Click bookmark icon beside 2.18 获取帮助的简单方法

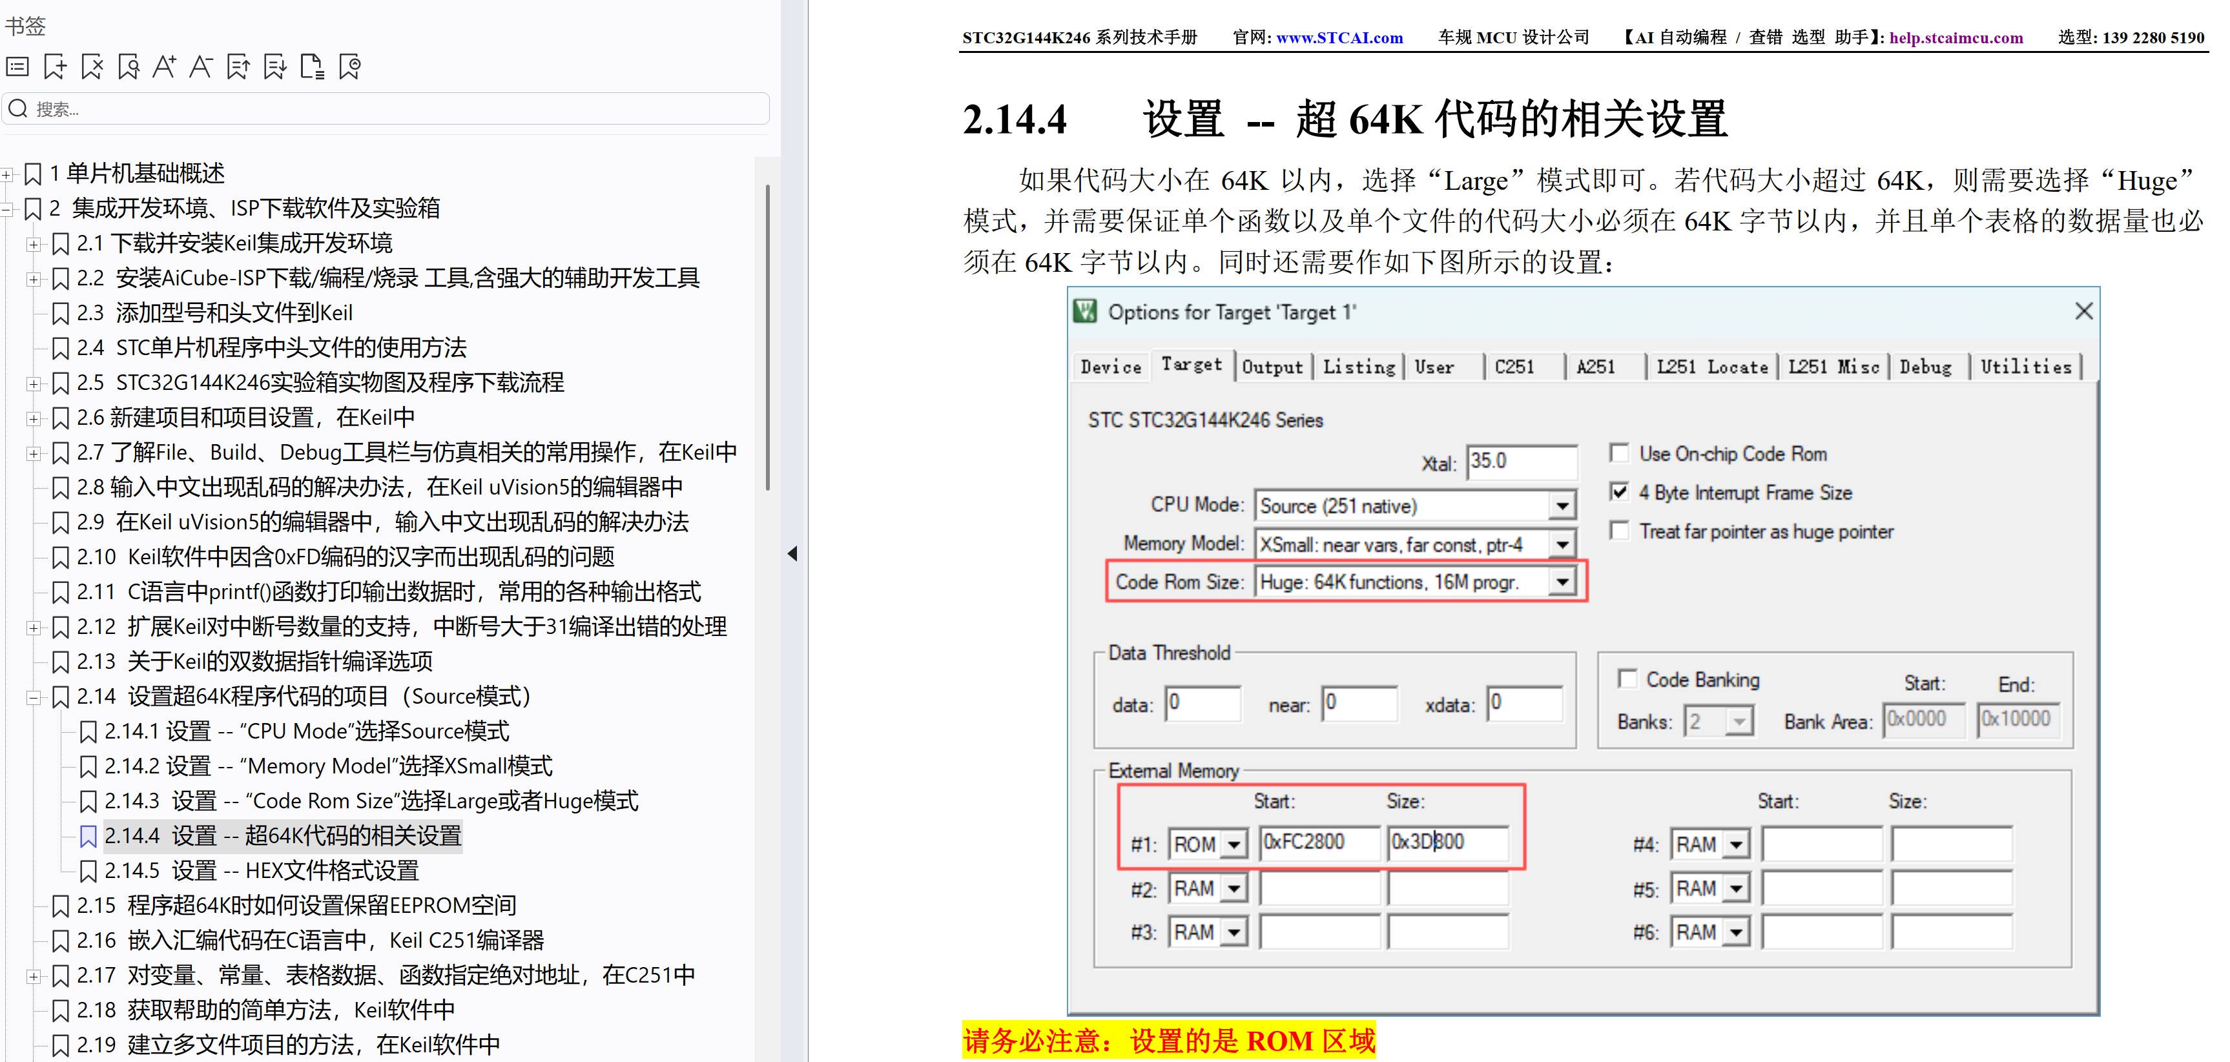[61, 1011]
